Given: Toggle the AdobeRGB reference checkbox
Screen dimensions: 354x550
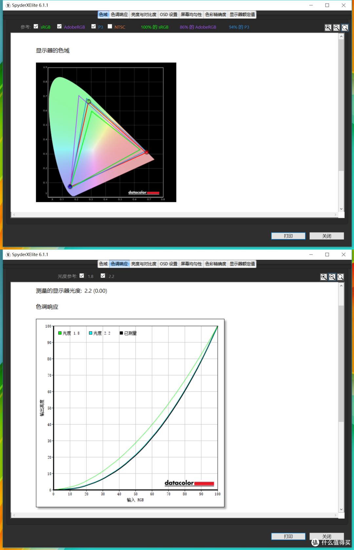Looking at the screenshot, I should 59,27.
